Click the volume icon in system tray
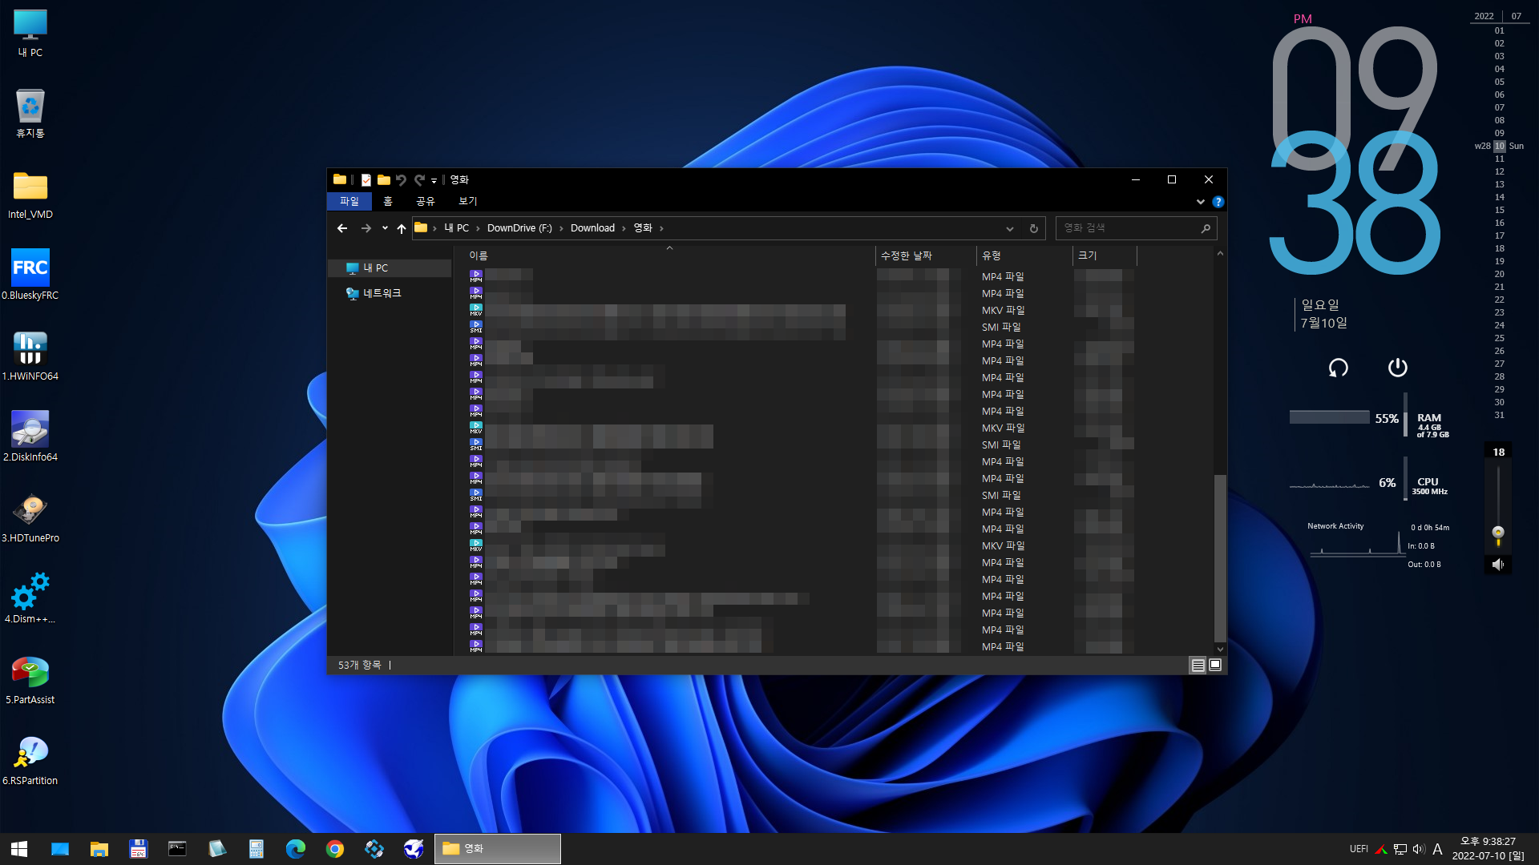The width and height of the screenshot is (1539, 865). [x=1419, y=849]
